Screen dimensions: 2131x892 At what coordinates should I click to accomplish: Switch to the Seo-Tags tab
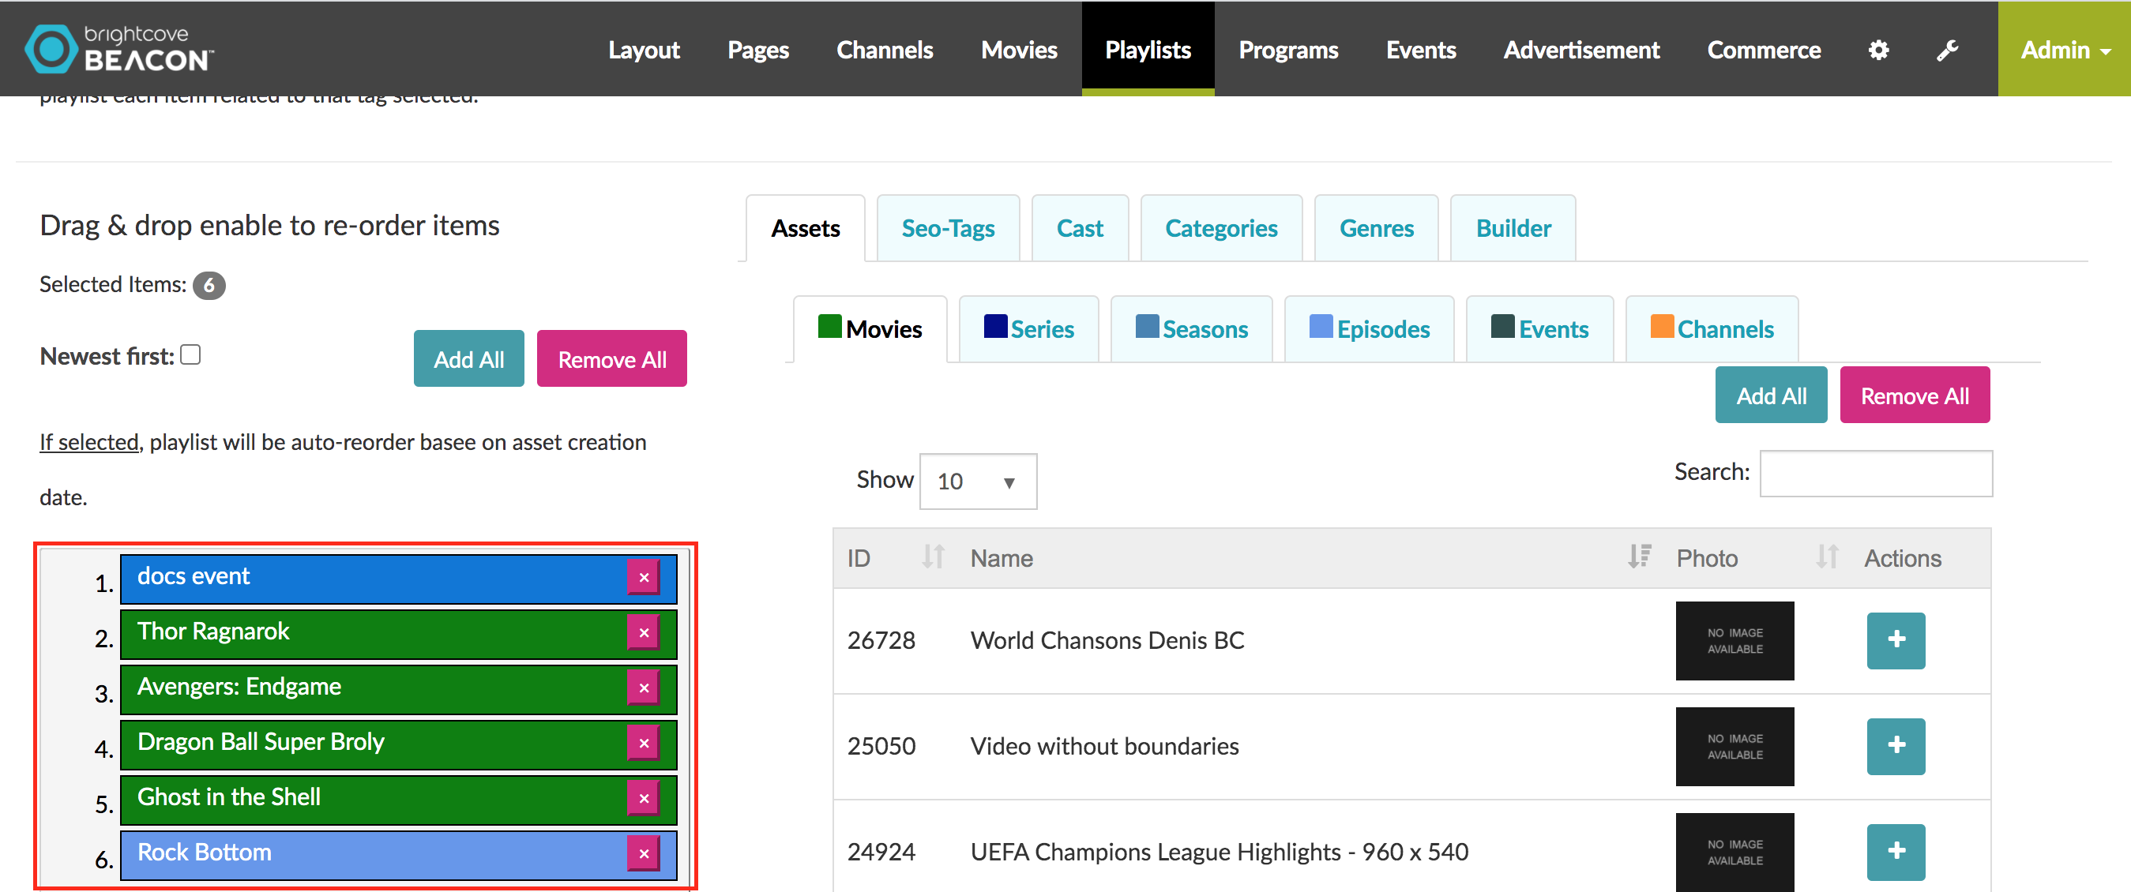(947, 228)
